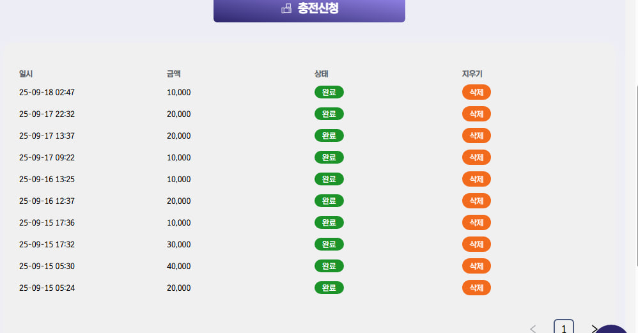Image resolution: width=638 pixels, height=333 pixels.
Task: Delete the 40,000 charge from 25-09-15 05:30
Action: pyautogui.click(x=476, y=266)
